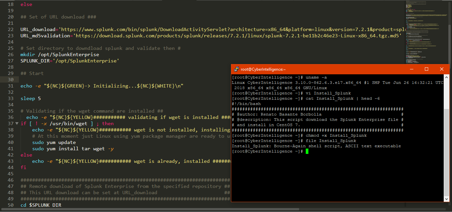
Task: Click the 'Initializing...' echo line 31
Action: click(x=102, y=86)
